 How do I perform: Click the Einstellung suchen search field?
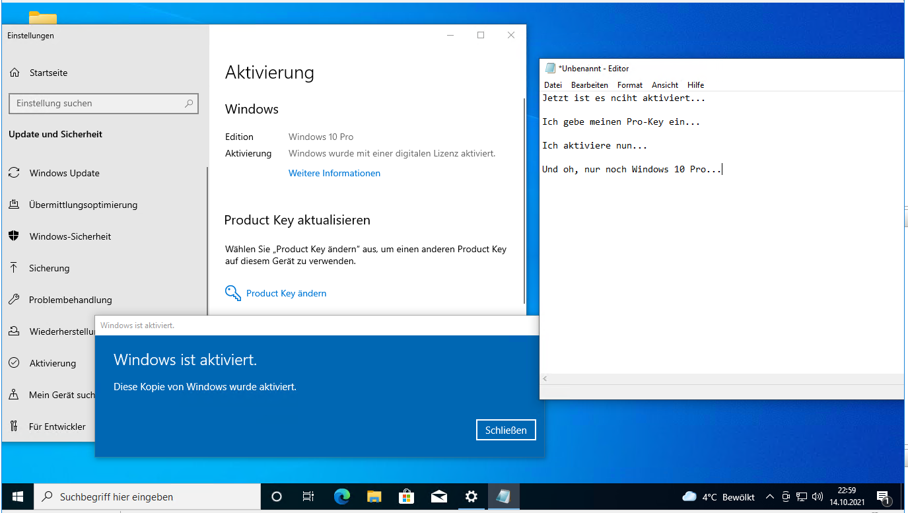coord(103,104)
